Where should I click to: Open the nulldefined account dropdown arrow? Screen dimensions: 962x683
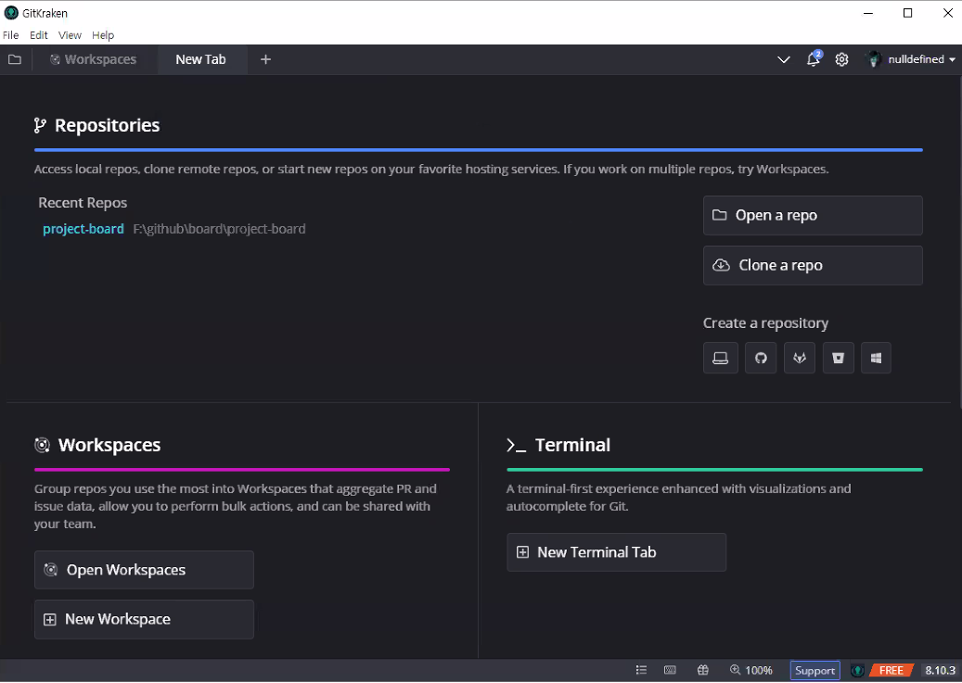pyautogui.click(x=952, y=59)
